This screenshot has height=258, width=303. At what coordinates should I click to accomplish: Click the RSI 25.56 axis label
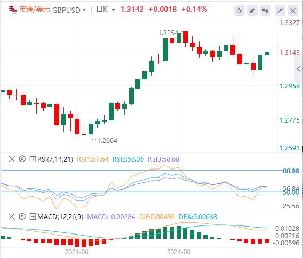pos(291,206)
